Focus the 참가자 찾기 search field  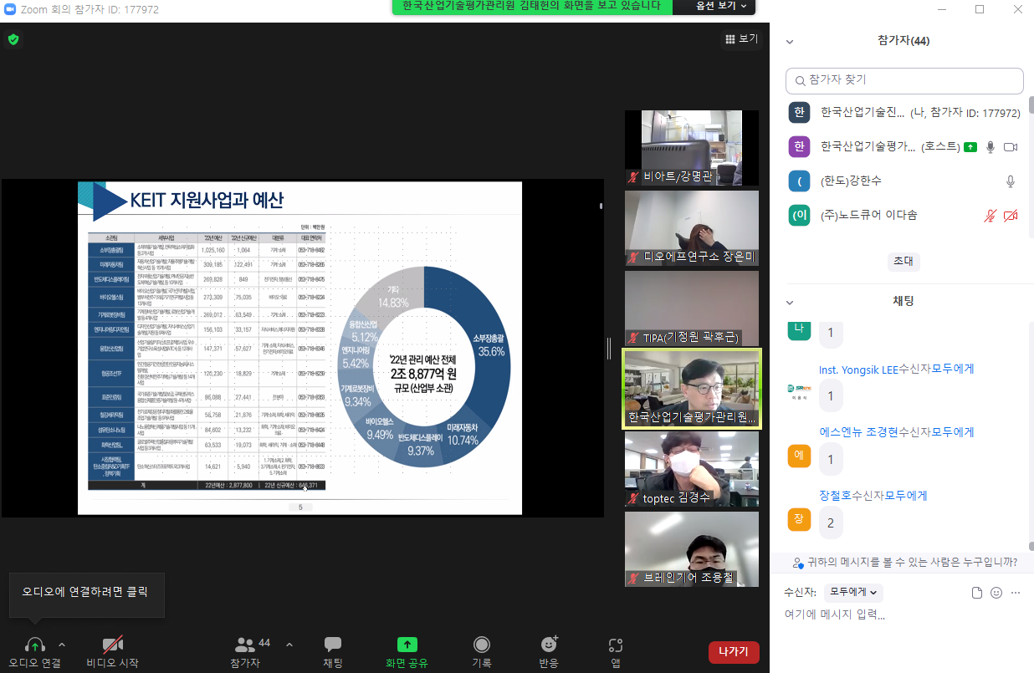[904, 80]
